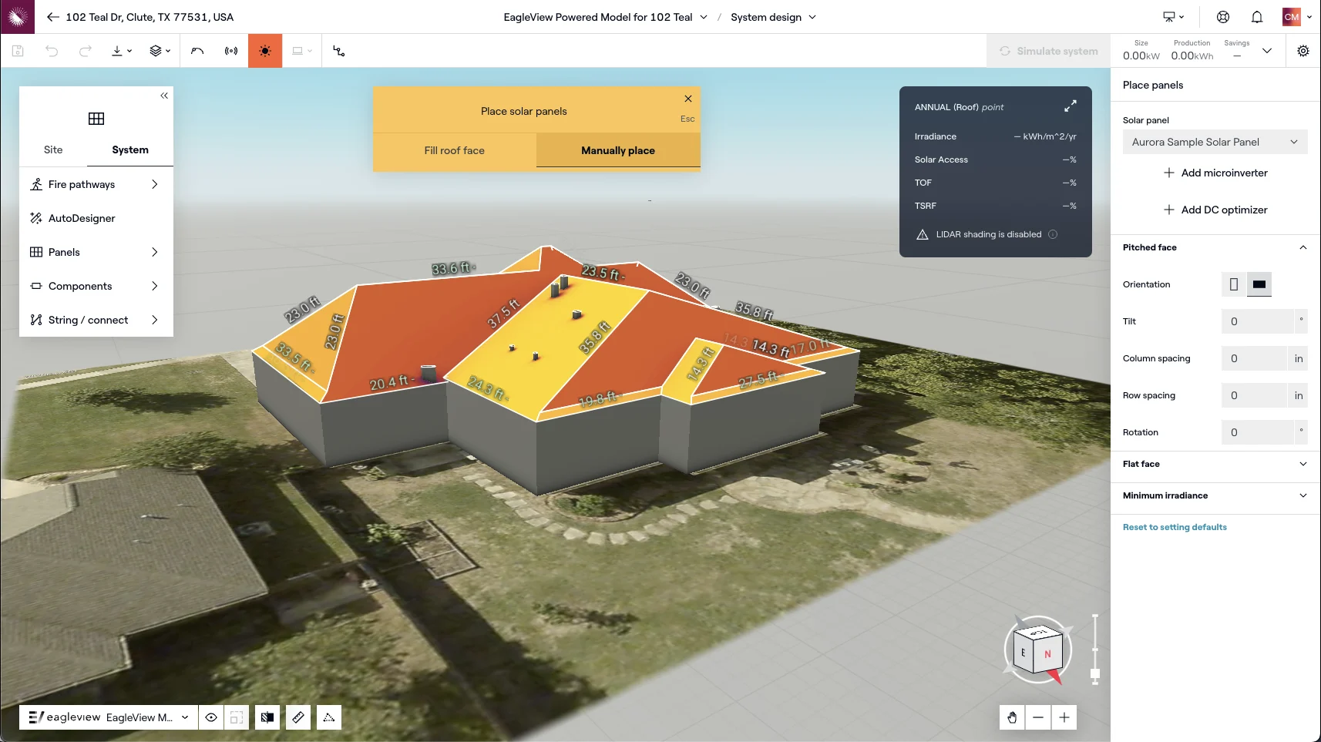Image resolution: width=1321 pixels, height=742 pixels.
Task: Click the LIDAR shading info icon
Action: click(1053, 234)
